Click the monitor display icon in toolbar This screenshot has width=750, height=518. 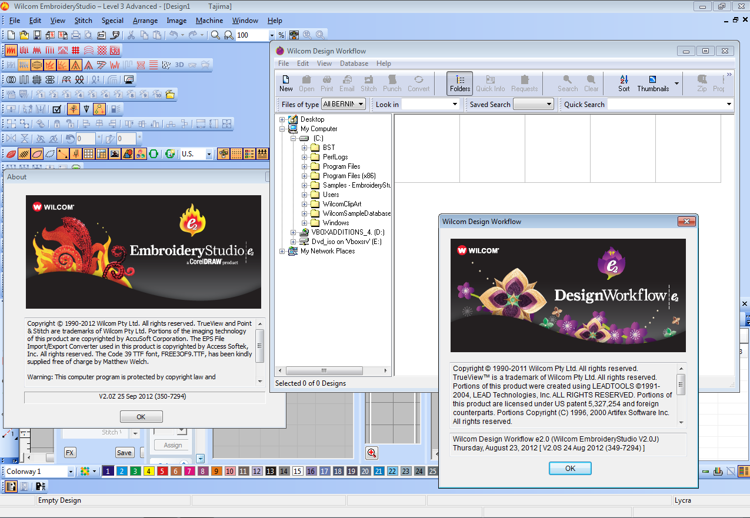point(129,79)
